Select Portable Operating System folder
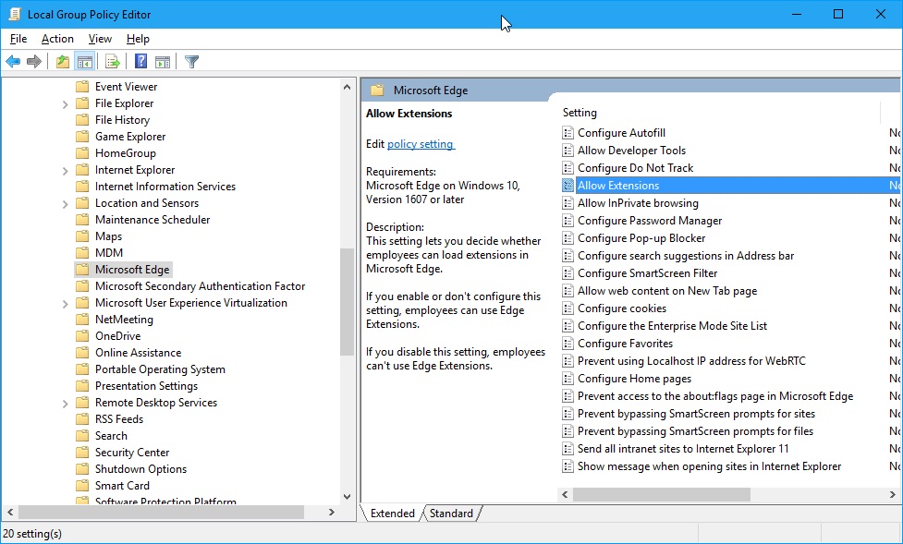Image resolution: width=903 pixels, height=544 pixels. pyautogui.click(x=160, y=369)
